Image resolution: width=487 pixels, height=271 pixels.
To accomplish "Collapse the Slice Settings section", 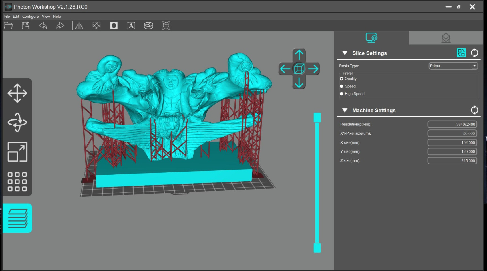I will (345, 53).
